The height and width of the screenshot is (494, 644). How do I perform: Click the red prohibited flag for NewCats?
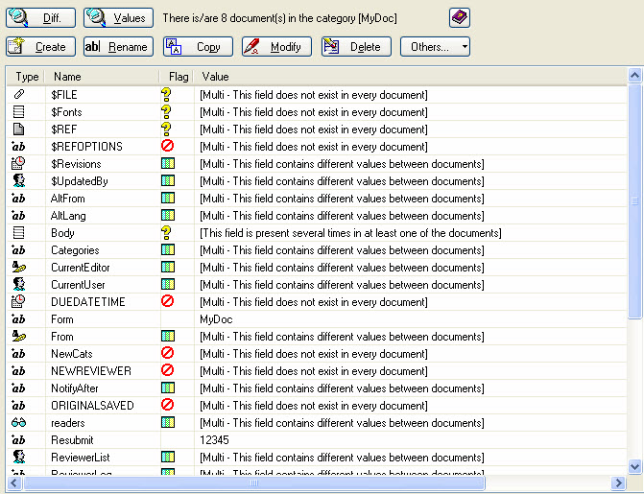point(167,354)
